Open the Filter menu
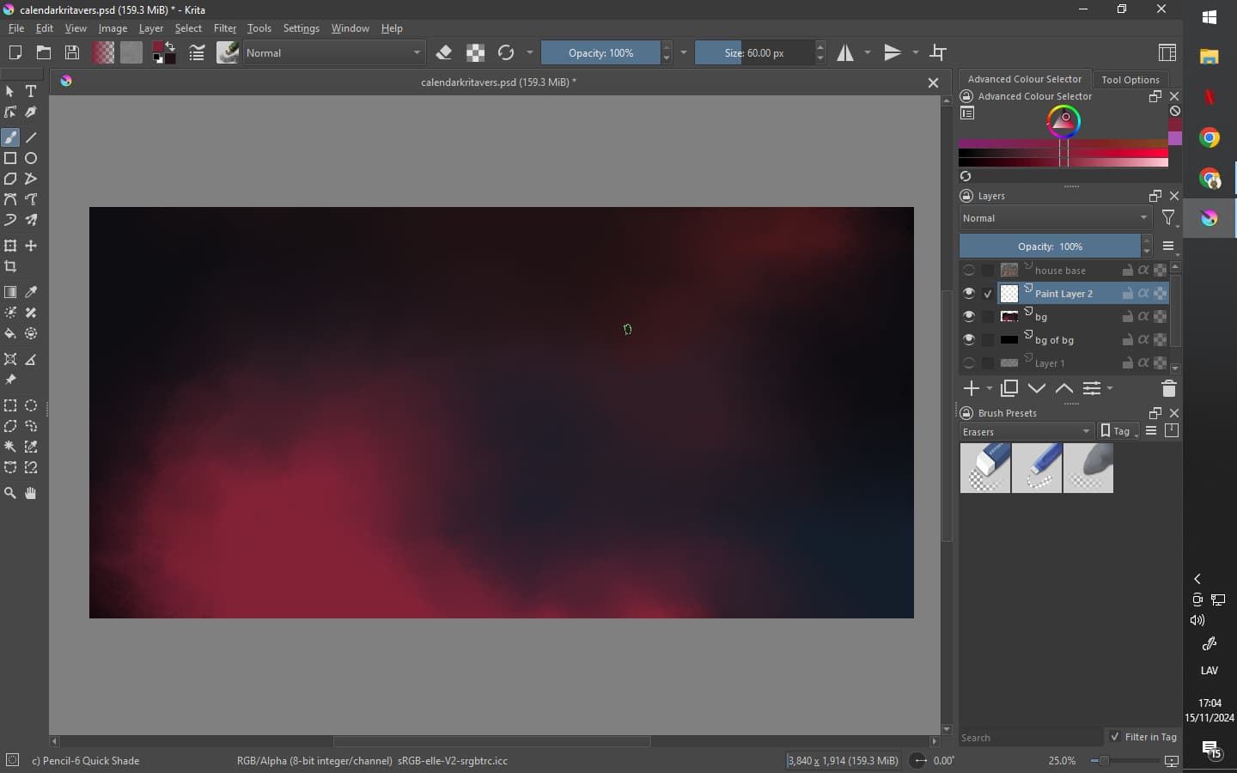 pyautogui.click(x=224, y=28)
